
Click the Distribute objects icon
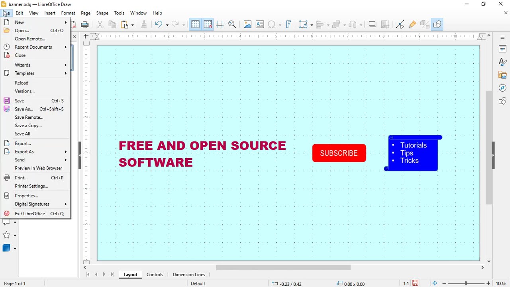pyautogui.click(x=353, y=25)
